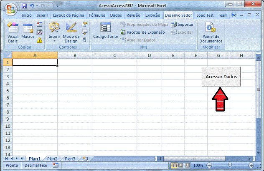Image resolution: width=264 pixels, height=171 pixels.
Task: Select row 5 header
Action: (x=8, y=91)
